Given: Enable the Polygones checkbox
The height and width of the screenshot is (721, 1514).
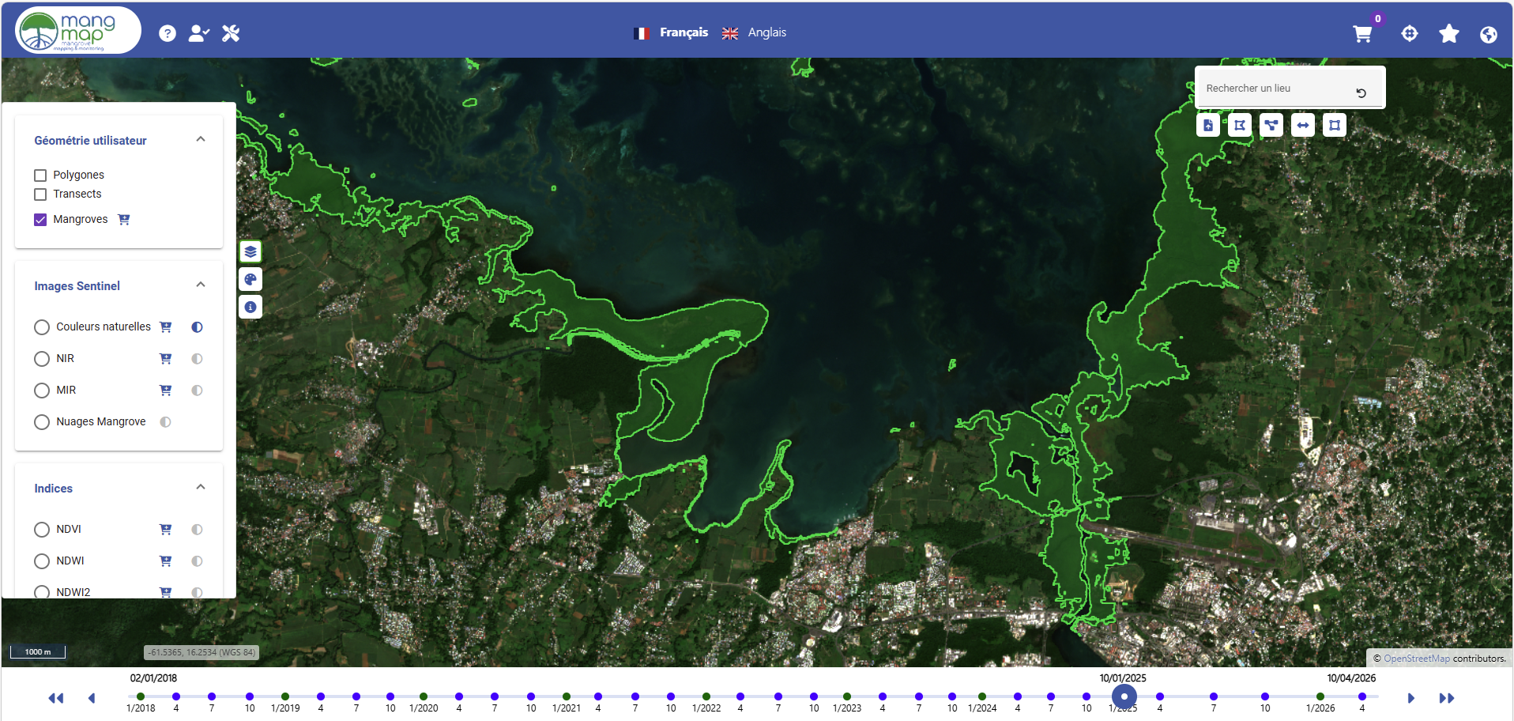Looking at the screenshot, I should (x=41, y=175).
